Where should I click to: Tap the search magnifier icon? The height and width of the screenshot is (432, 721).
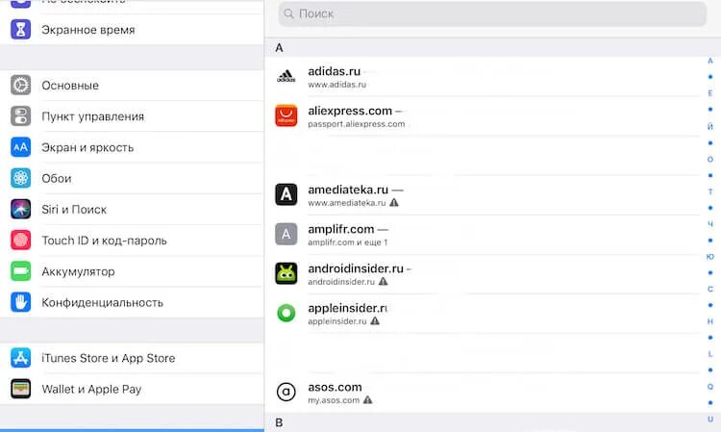[x=288, y=13]
